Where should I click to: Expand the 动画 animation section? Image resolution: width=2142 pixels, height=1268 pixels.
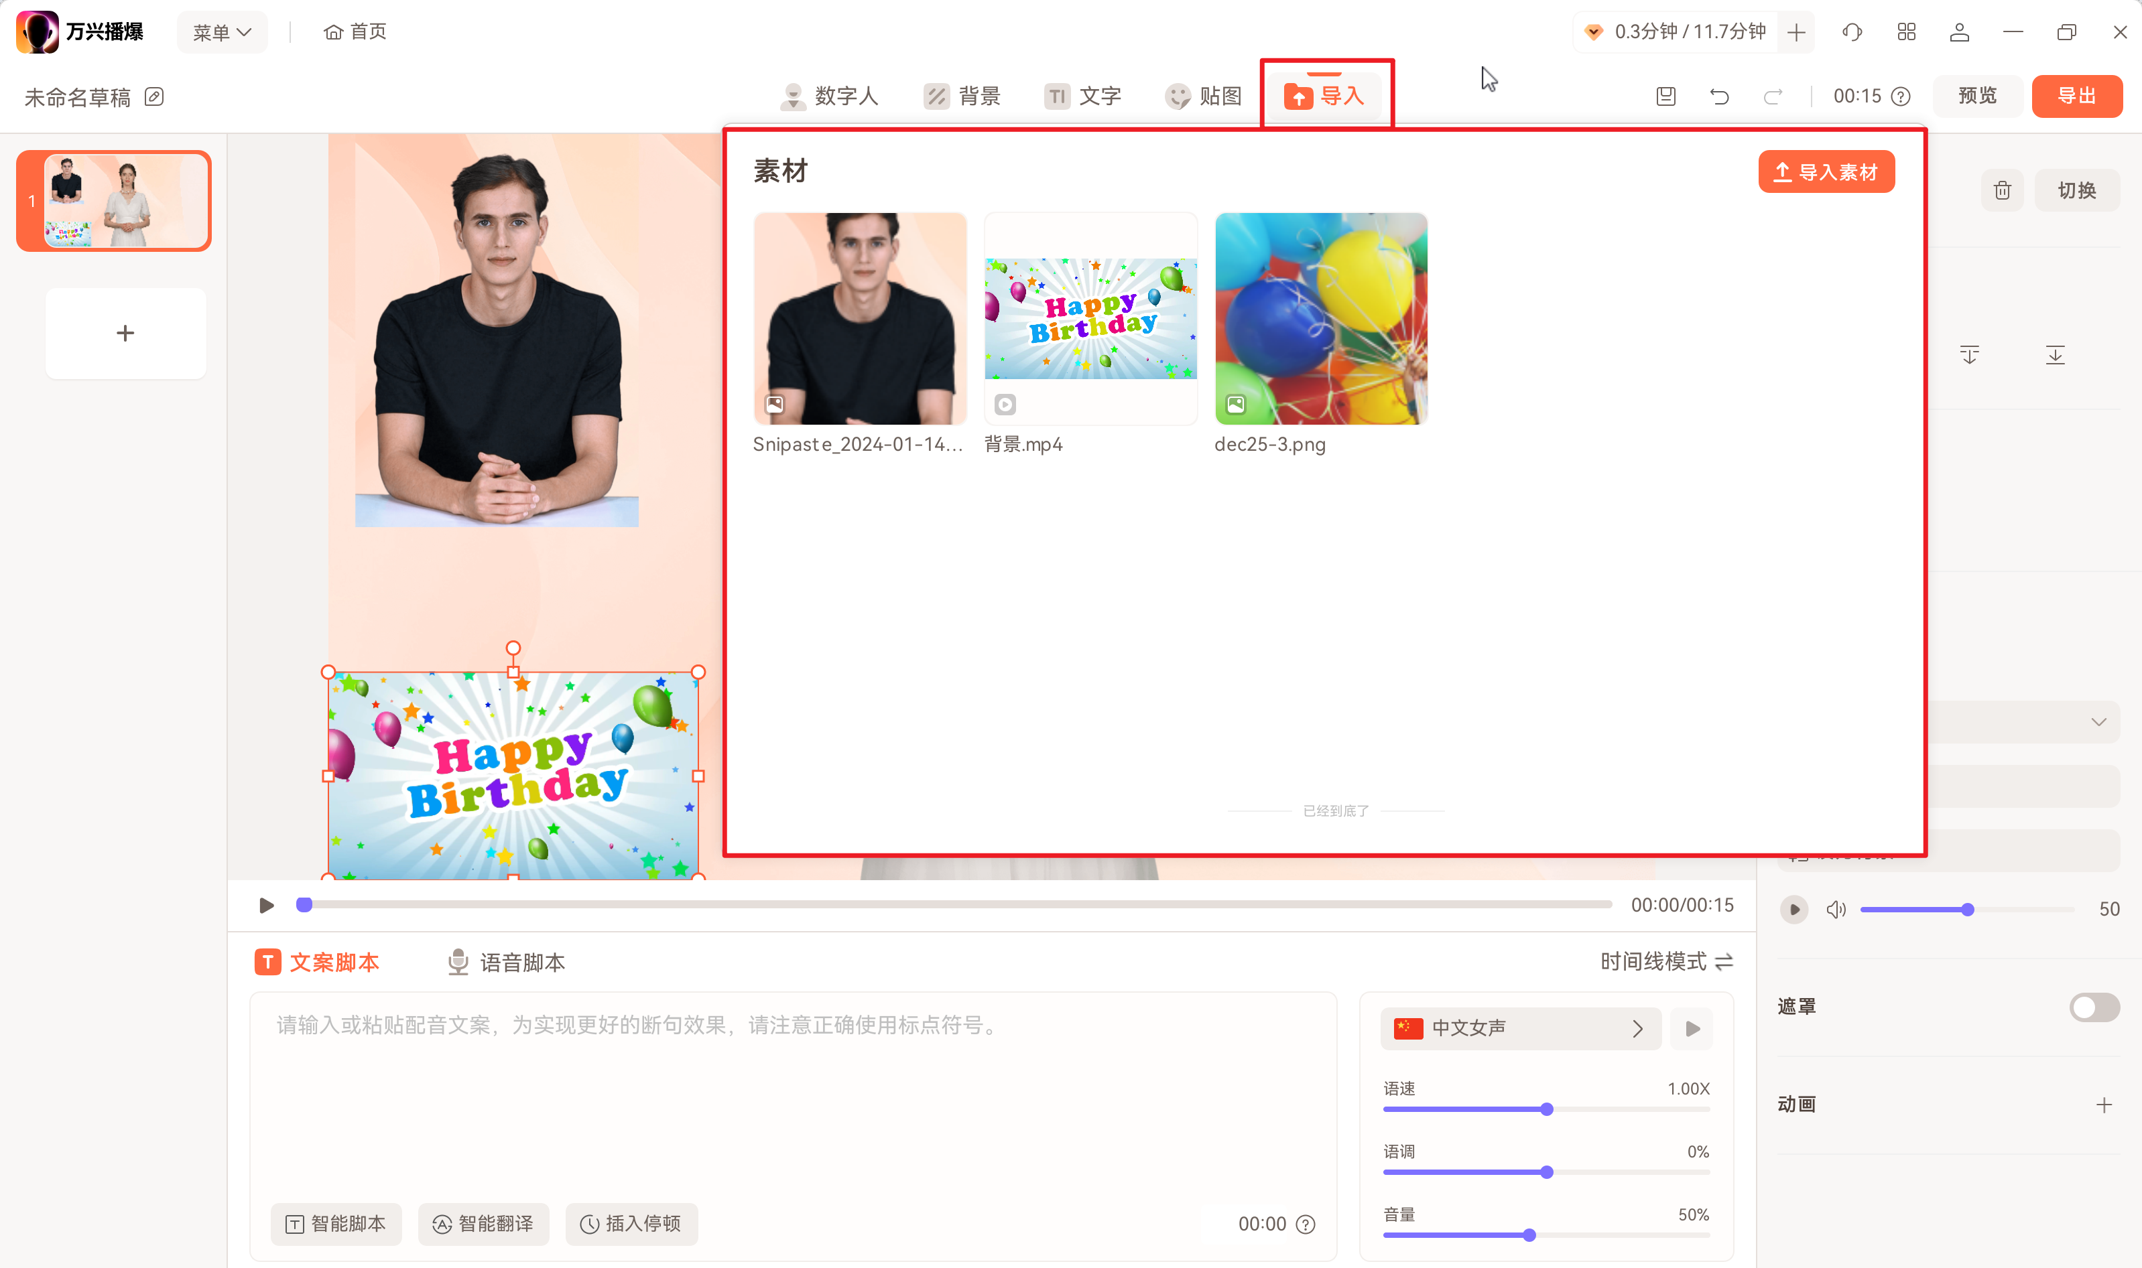point(2104,1105)
